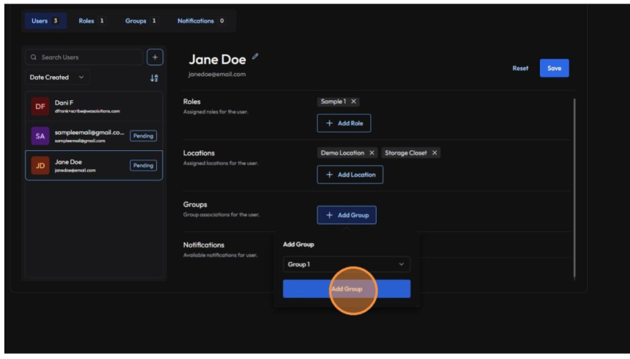Image resolution: width=630 pixels, height=359 pixels.
Task: Switch to the Notifications tab
Action: click(x=201, y=20)
